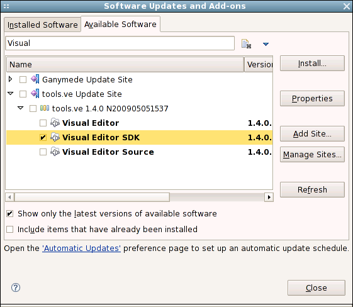
Task: Click the Visual Editor SDK feature icon
Action: (x=55, y=137)
